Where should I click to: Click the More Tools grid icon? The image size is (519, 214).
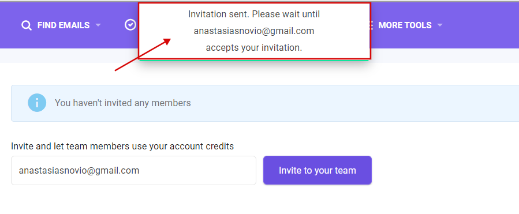tap(371, 25)
